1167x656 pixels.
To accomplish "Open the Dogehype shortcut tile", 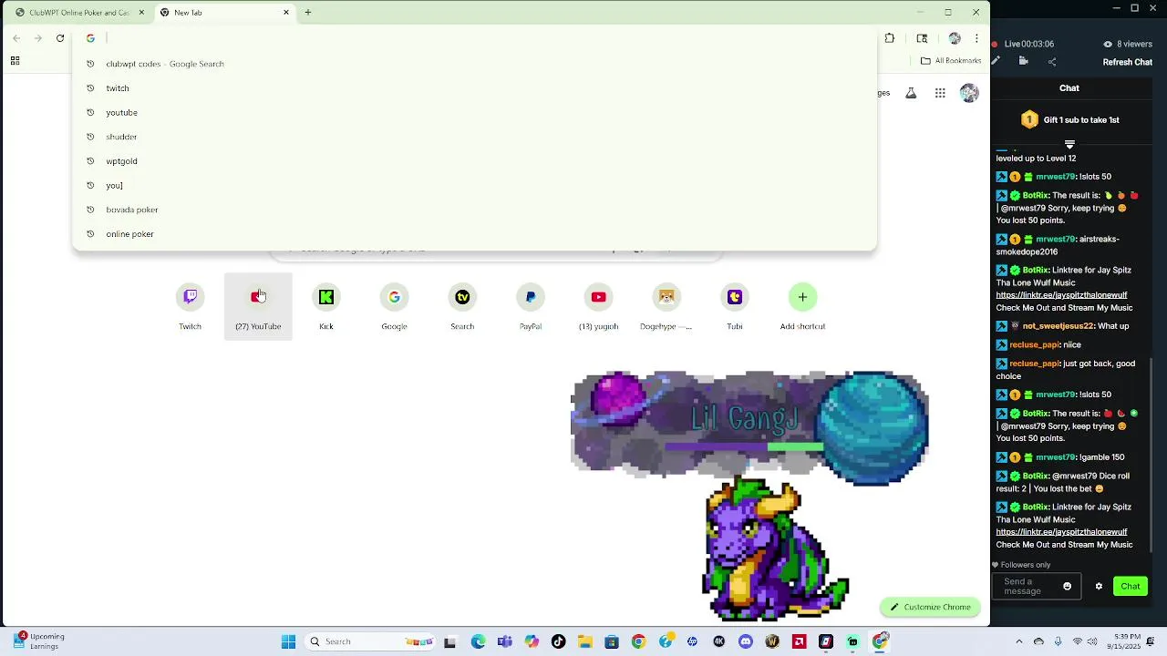I will click(x=666, y=306).
